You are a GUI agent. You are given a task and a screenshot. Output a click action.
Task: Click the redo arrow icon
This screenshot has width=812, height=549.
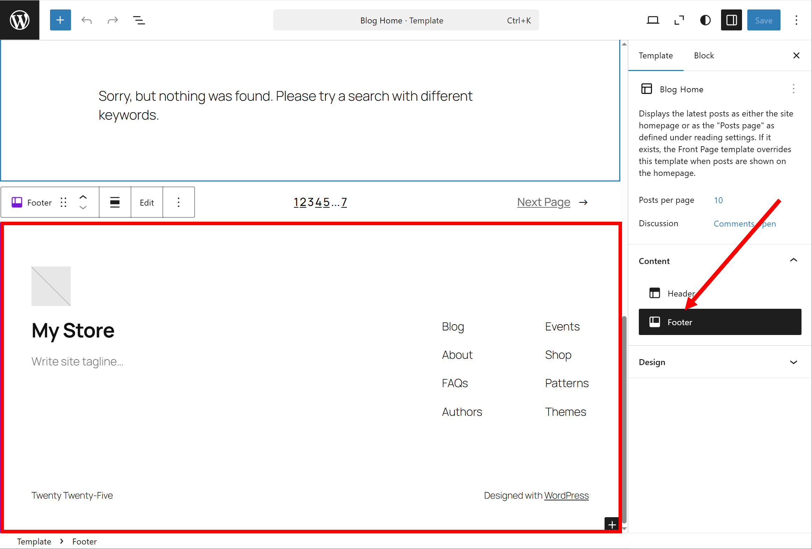click(x=113, y=20)
